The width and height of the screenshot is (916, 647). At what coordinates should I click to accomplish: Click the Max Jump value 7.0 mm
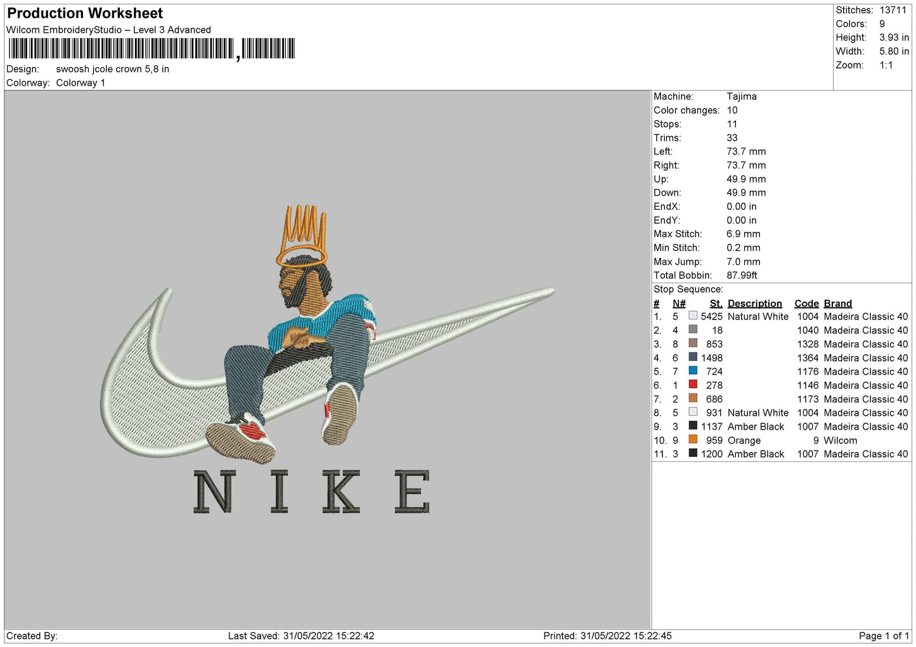click(744, 262)
